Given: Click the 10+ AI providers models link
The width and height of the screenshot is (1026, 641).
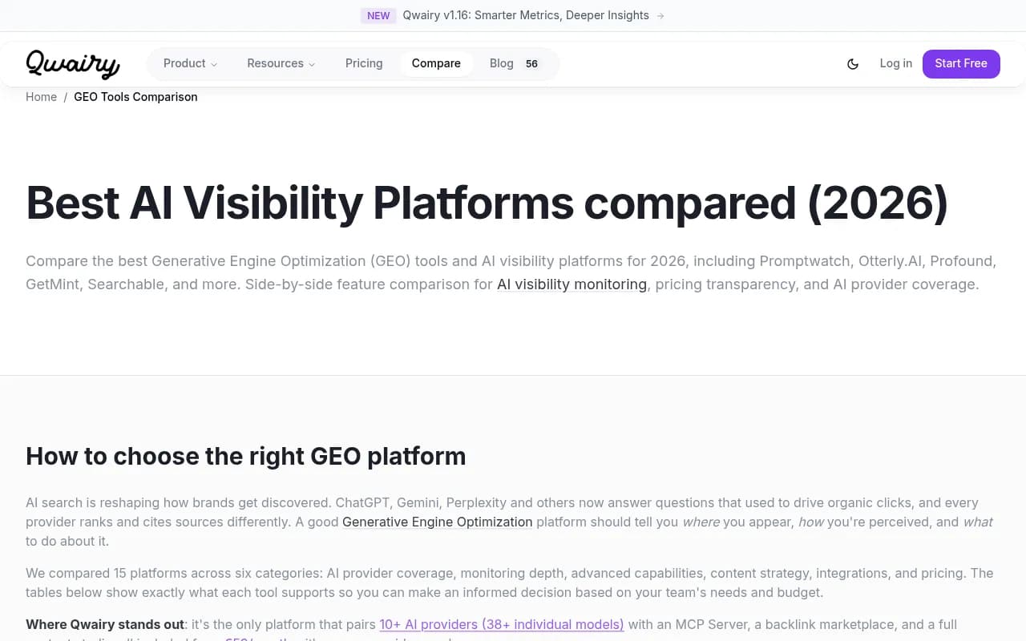Looking at the screenshot, I should coord(501,624).
